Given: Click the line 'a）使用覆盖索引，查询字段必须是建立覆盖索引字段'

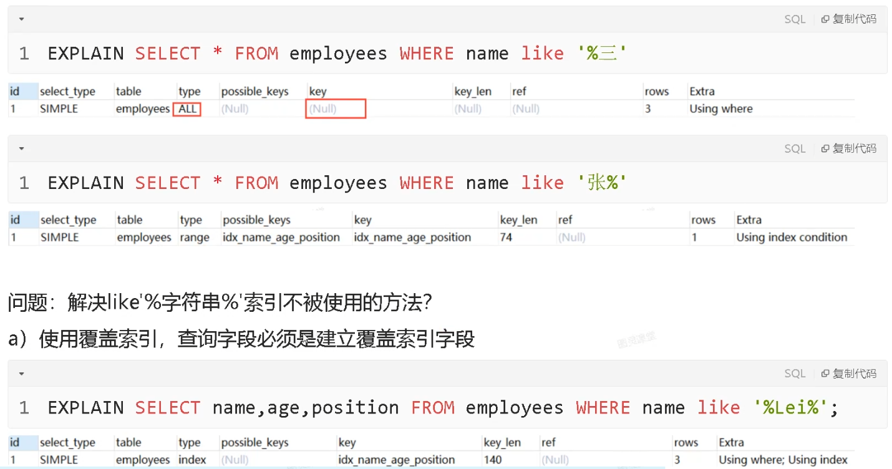Looking at the screenshot, I should click(x=241, y=339).
